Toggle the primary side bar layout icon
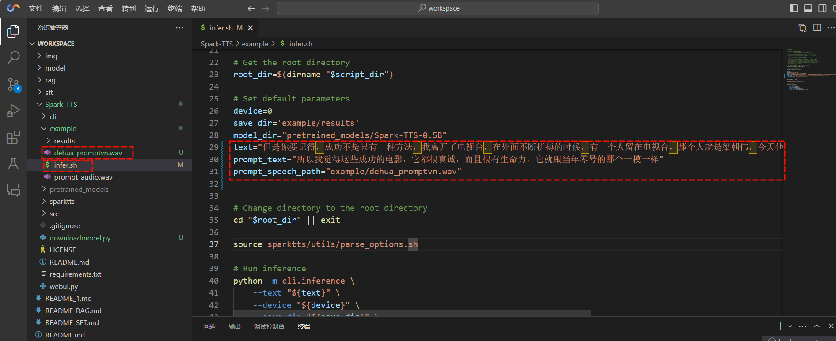The image size is (836, 341). click(794, 8)
